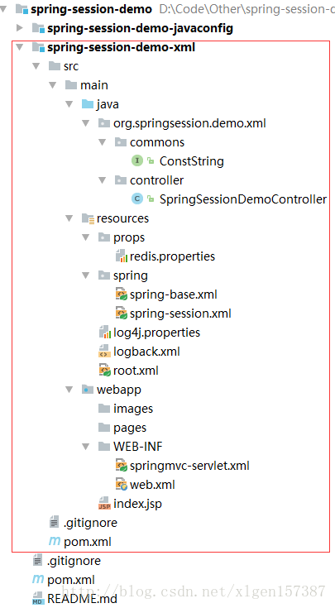
Task: Select the commons package label
Action: coord(157,142)
